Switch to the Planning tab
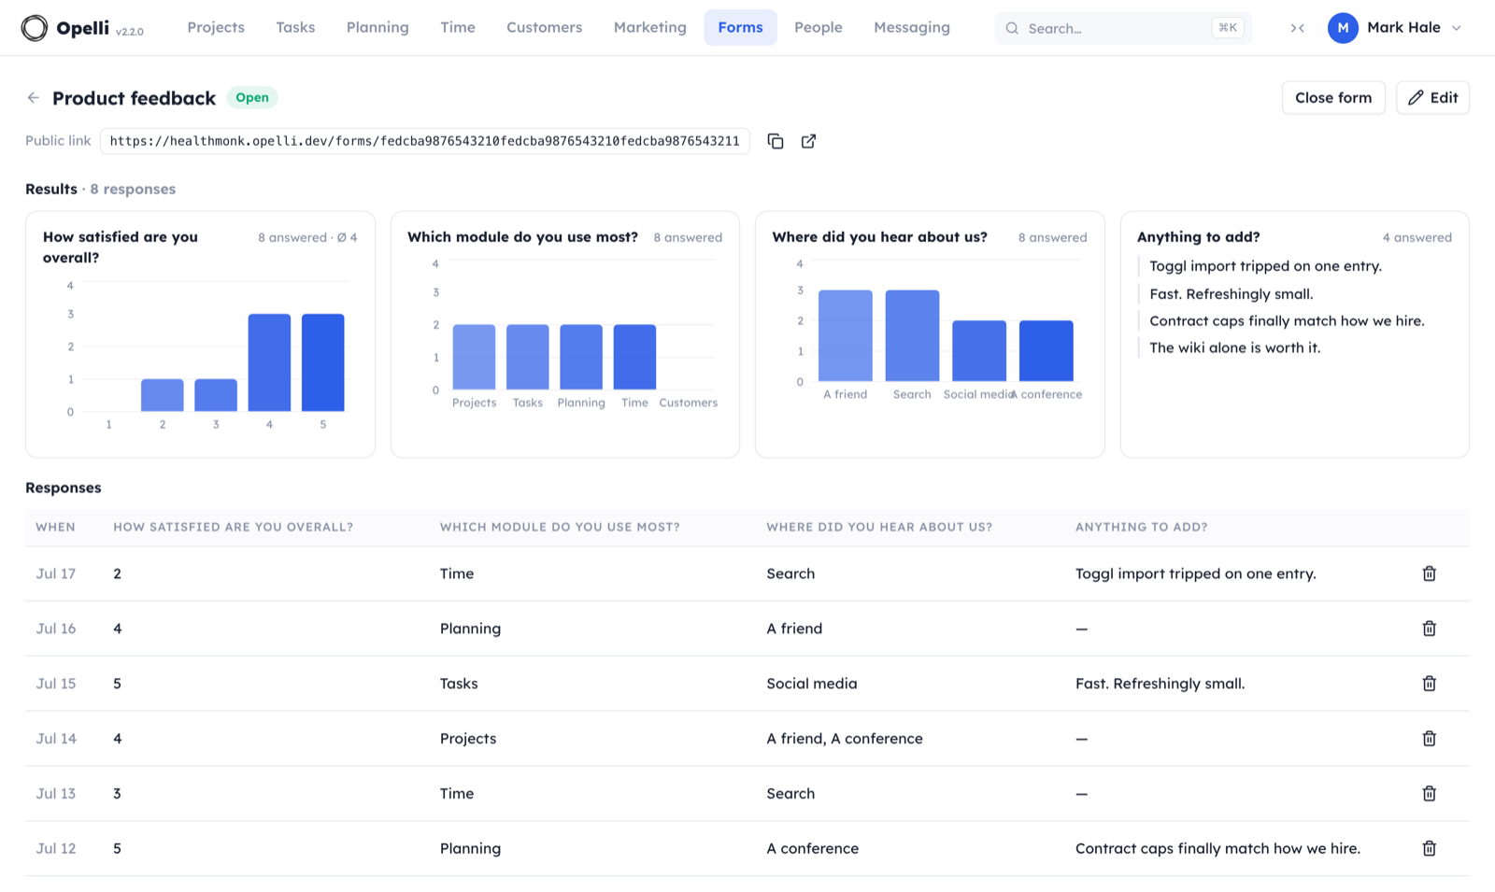 [x=377, y=28]
